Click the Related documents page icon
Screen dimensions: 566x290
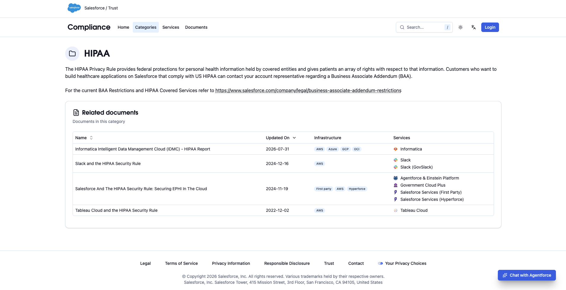pyautogui.click(x=76, y=113)
